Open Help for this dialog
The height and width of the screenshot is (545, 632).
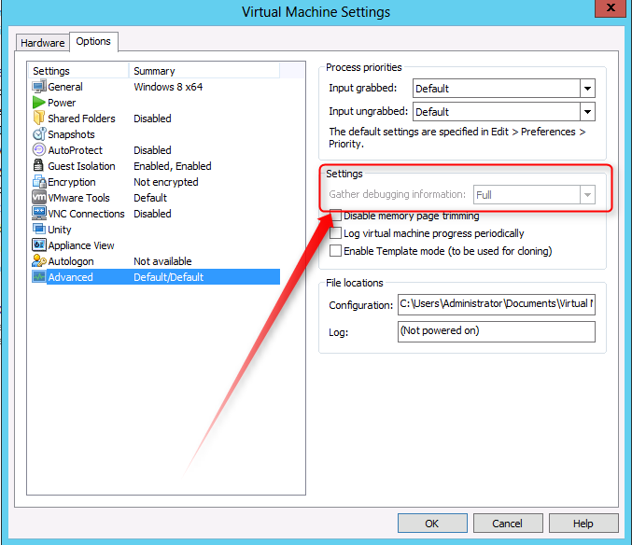(x=583, y=524)
